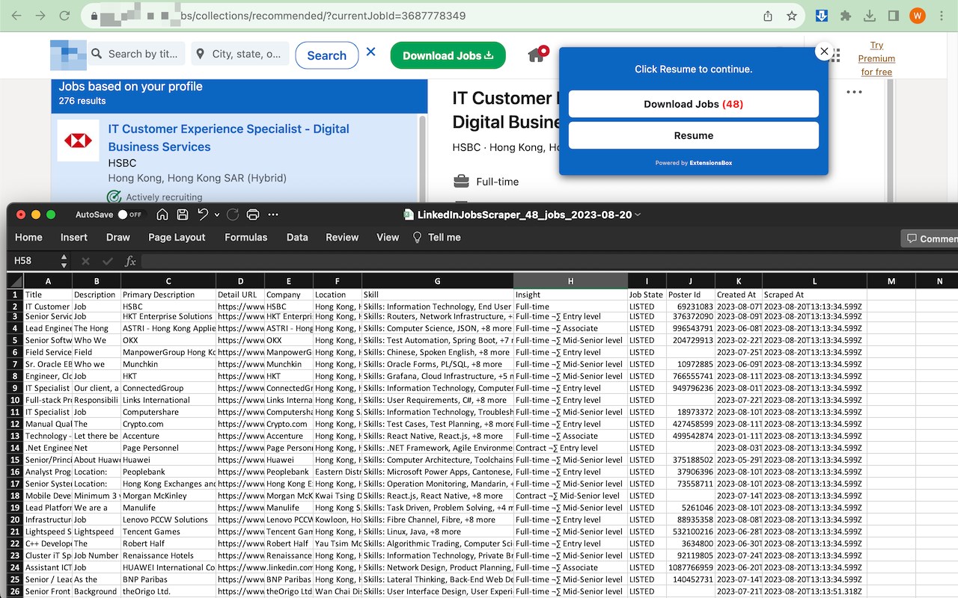Image resolution: width=958 pixels, height=598 pixels.
Task: Share this page from Chrome address bar
Action: 768,16
